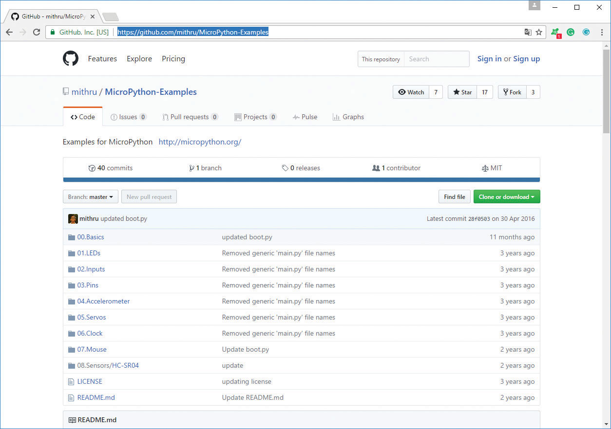
Task: Open a new browser tab
Action: point(111,17)
